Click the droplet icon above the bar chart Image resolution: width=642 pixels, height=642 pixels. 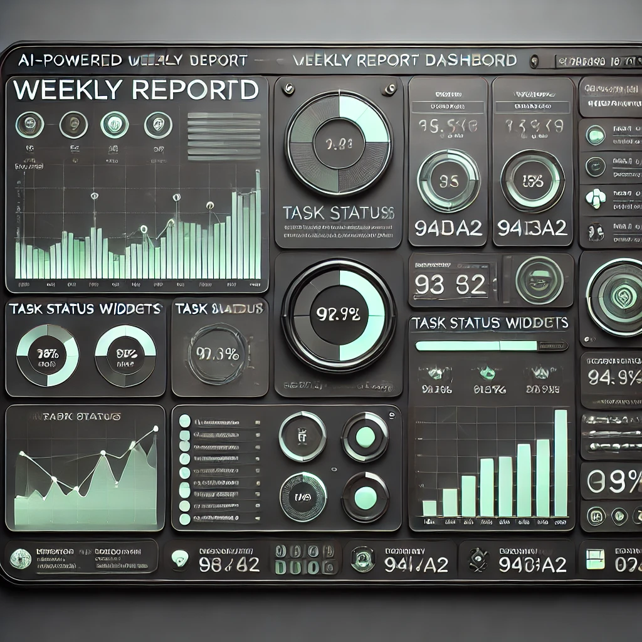[487, 373]
